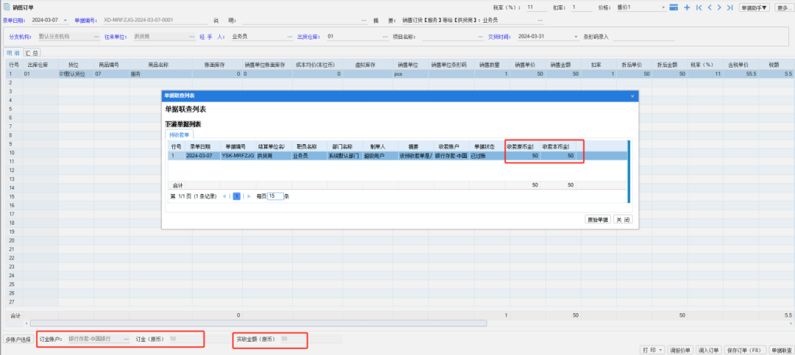Switch to the 汇总 tab
The width and height of the screenshot is (795, 355).
click(x=32, y=53)
